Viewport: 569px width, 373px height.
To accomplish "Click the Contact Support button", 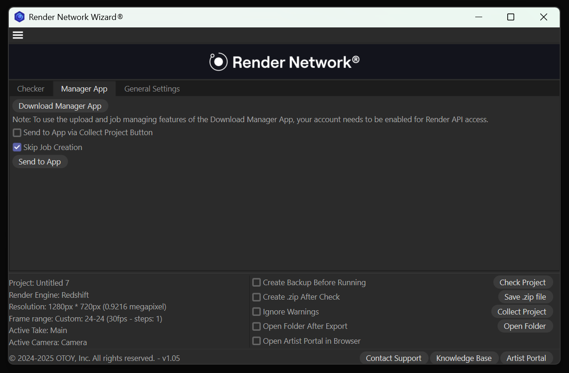I will coord(394,358).
